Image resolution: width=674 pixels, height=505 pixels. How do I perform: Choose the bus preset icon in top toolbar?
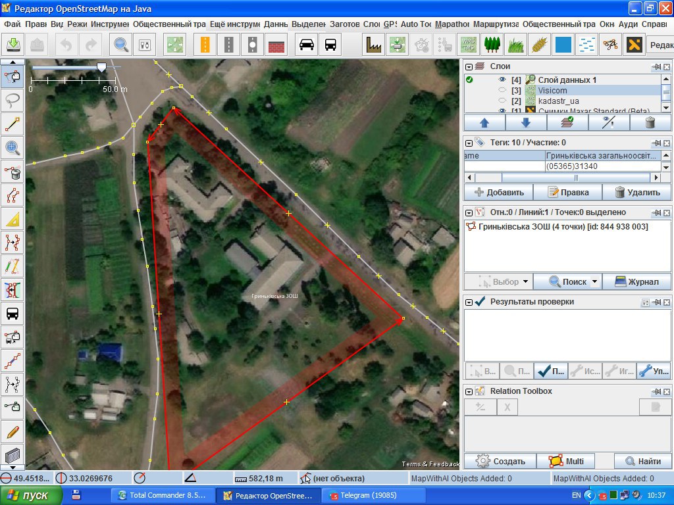pos(330,45)
